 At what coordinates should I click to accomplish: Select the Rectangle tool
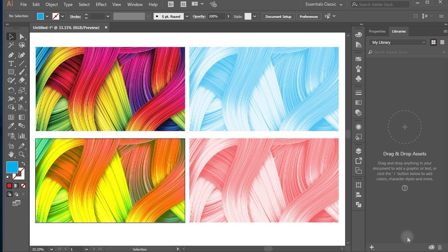point(11,72)
